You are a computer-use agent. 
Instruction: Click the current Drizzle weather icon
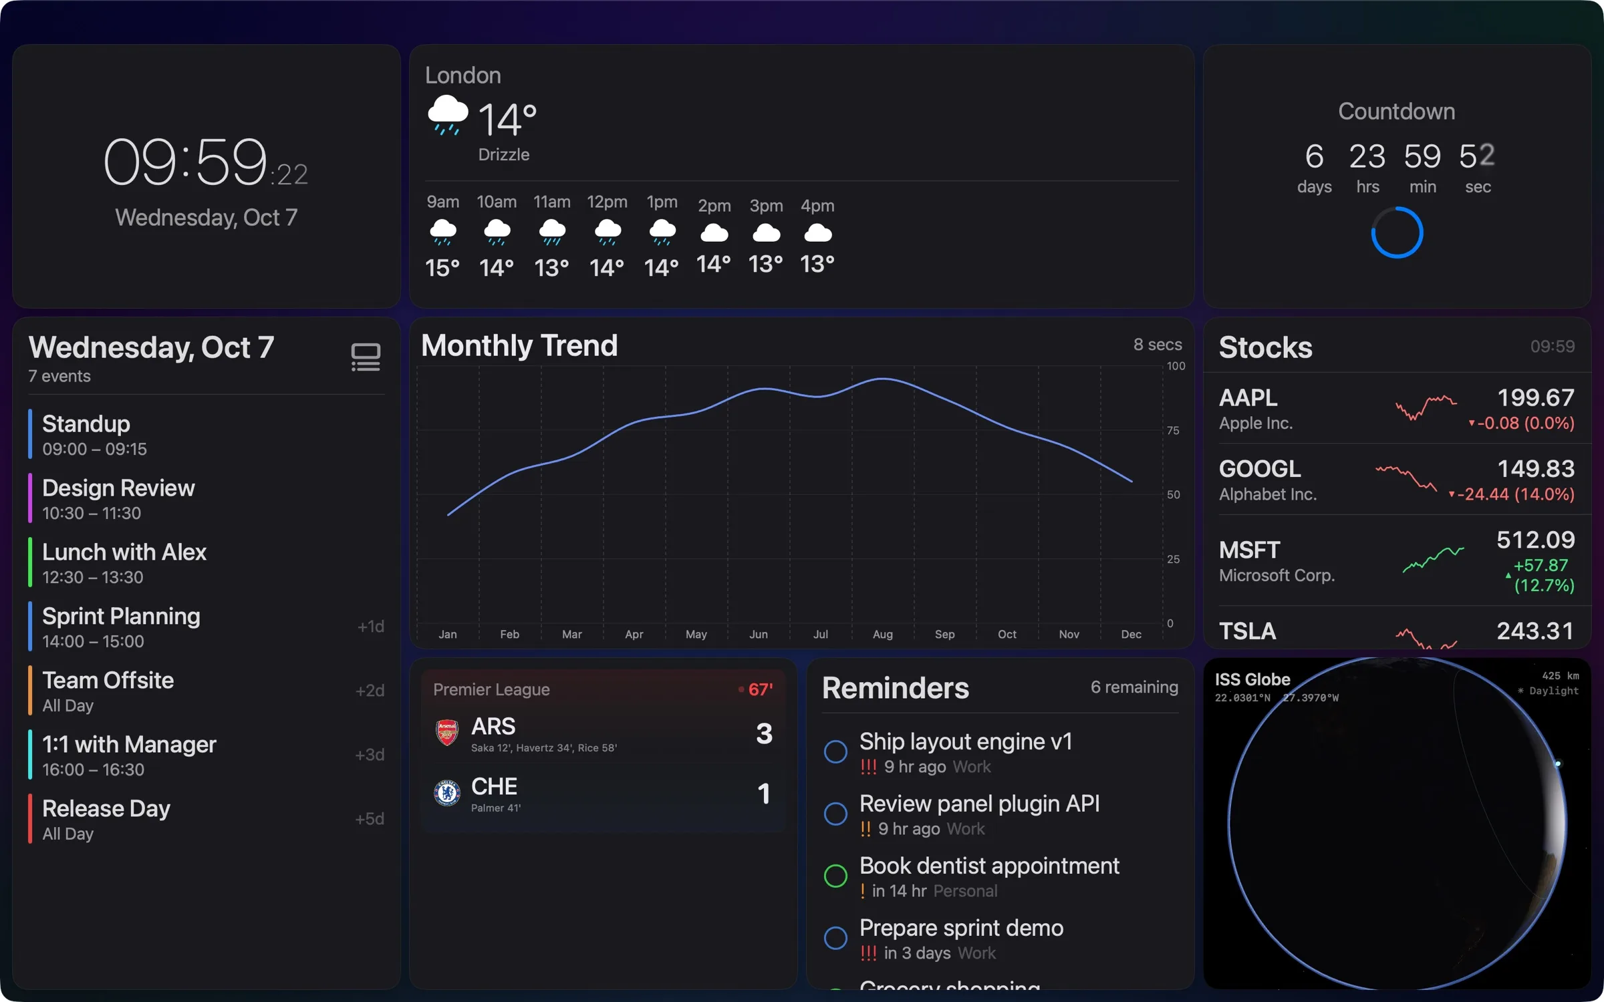448,115
